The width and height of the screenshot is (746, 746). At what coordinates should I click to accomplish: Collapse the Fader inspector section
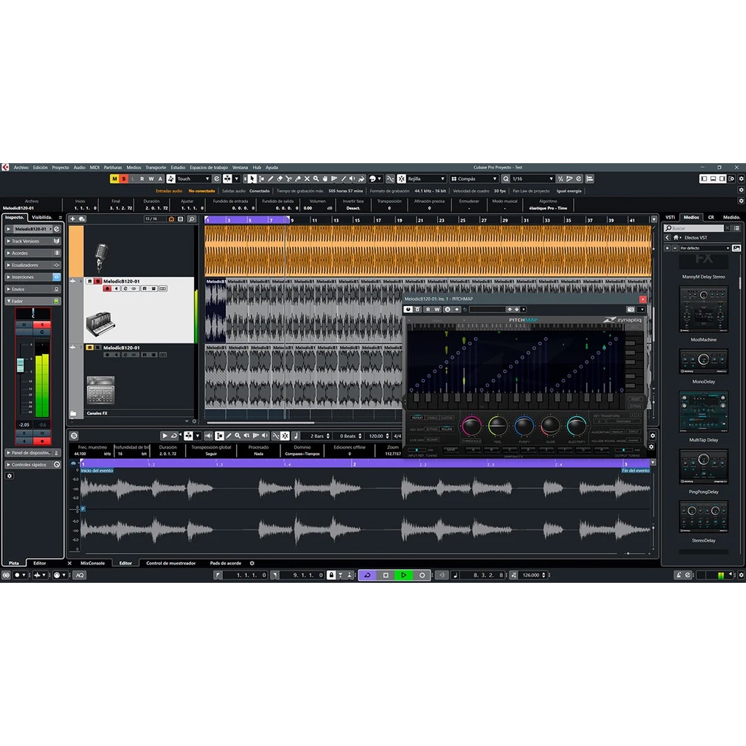click(x=32, y=301)
